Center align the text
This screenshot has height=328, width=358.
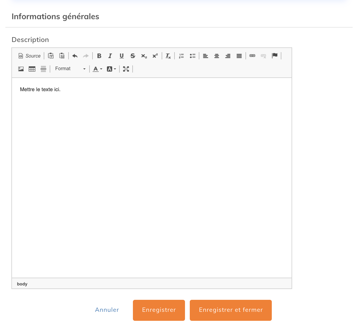(x=217, y=56)
